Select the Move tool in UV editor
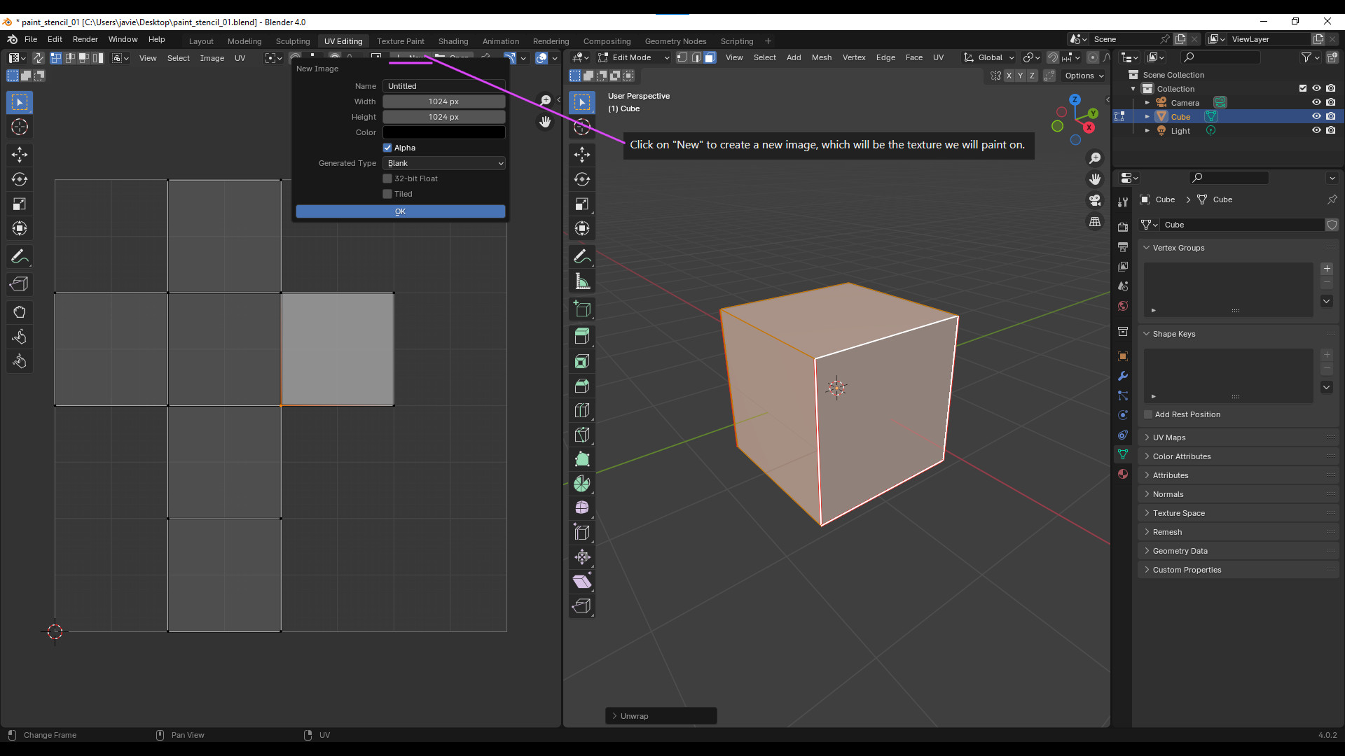The image size is (1345, 756). coord(20,155)
